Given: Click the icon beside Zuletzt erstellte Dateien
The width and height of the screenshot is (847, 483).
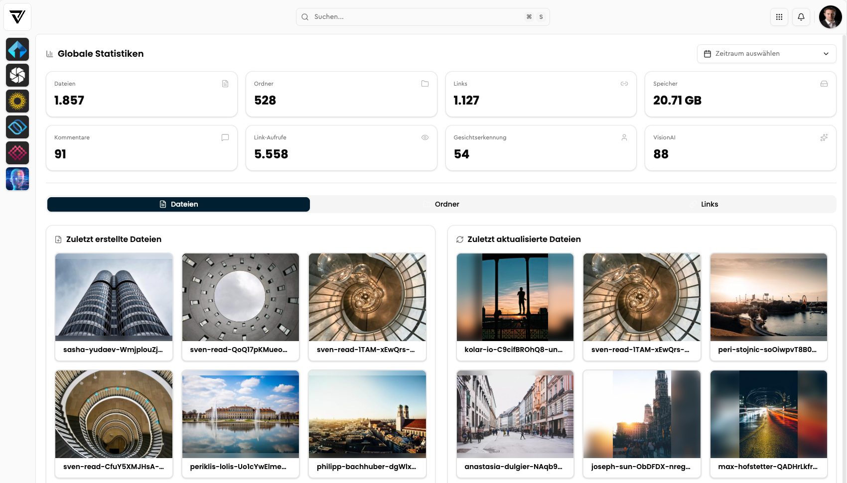Looking at the screenshot, I should pos(58,240).
